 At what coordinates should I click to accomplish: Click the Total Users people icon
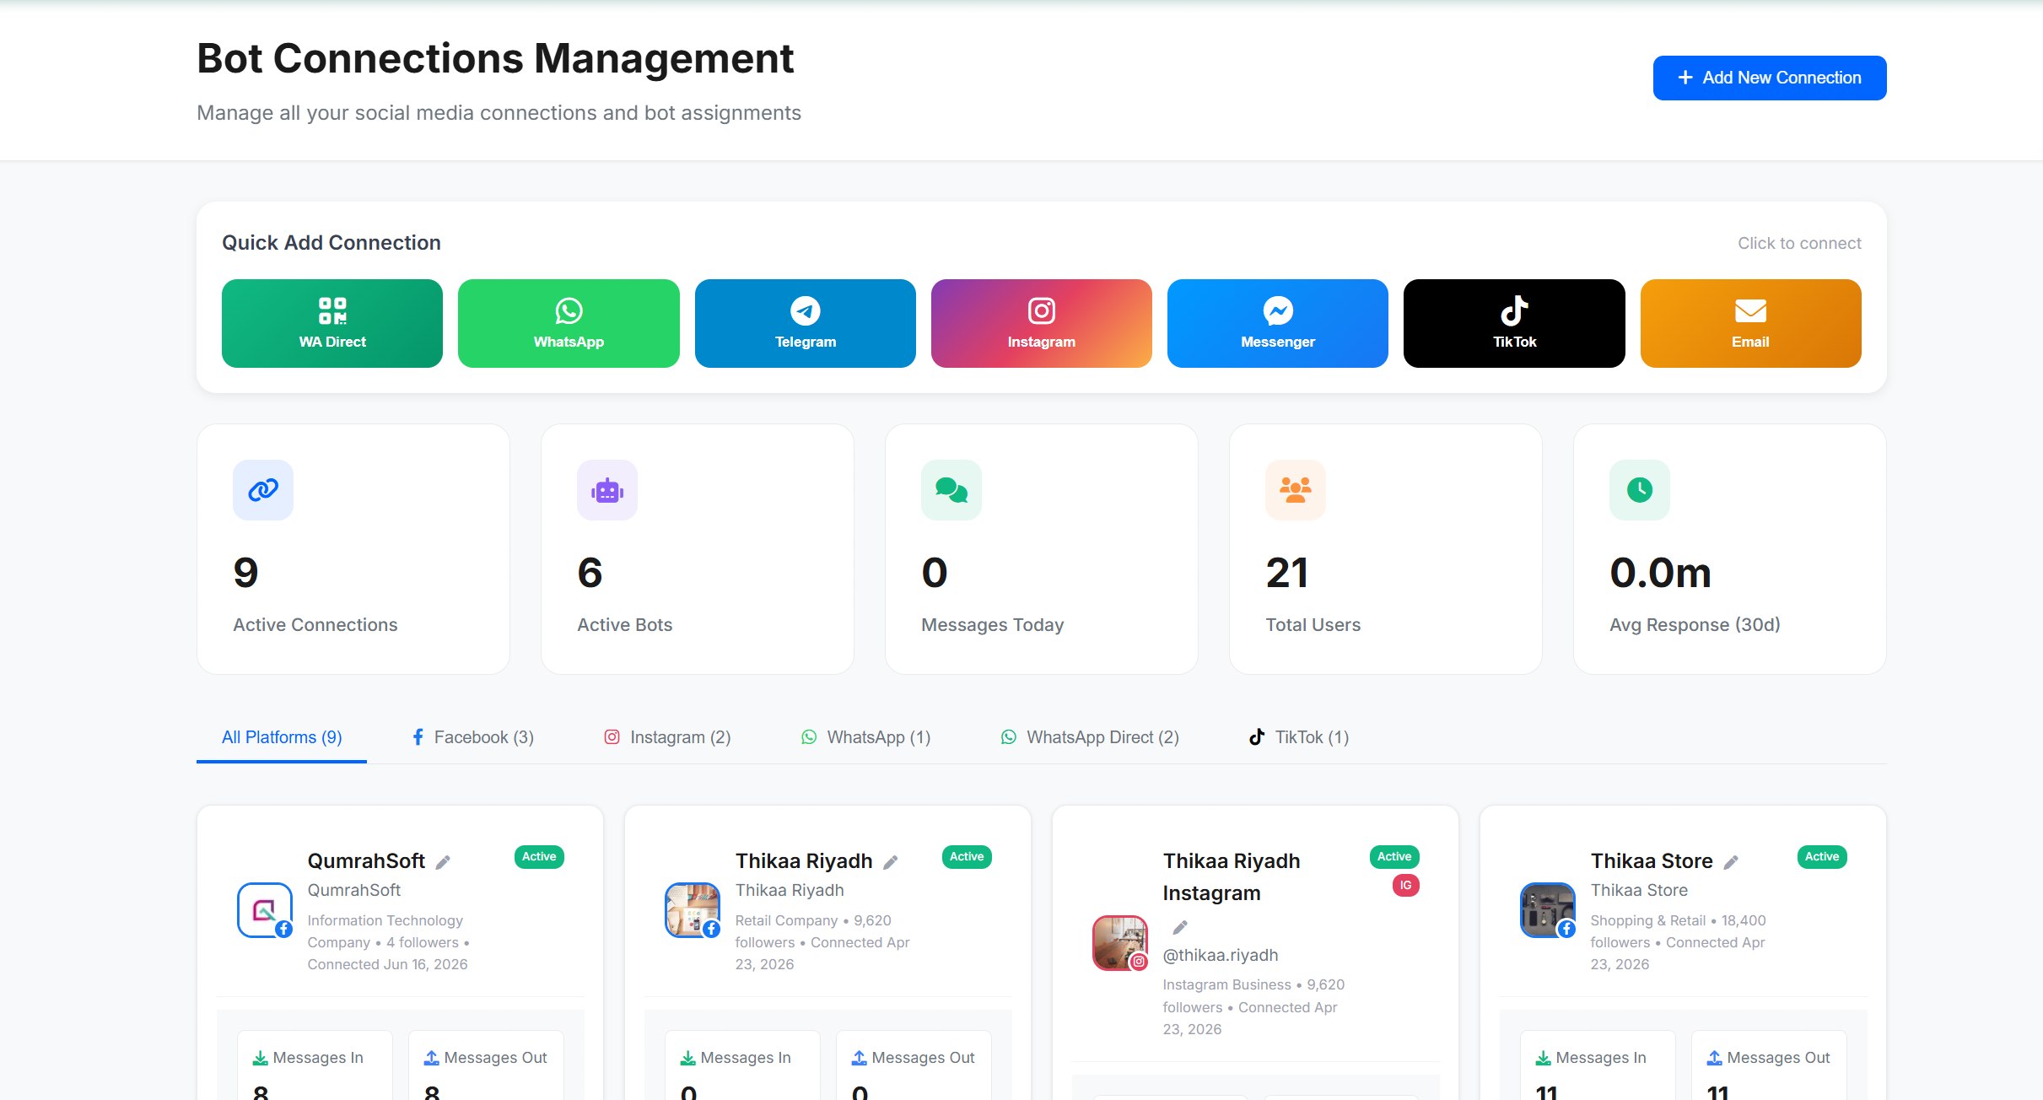tap(1296, 489)
